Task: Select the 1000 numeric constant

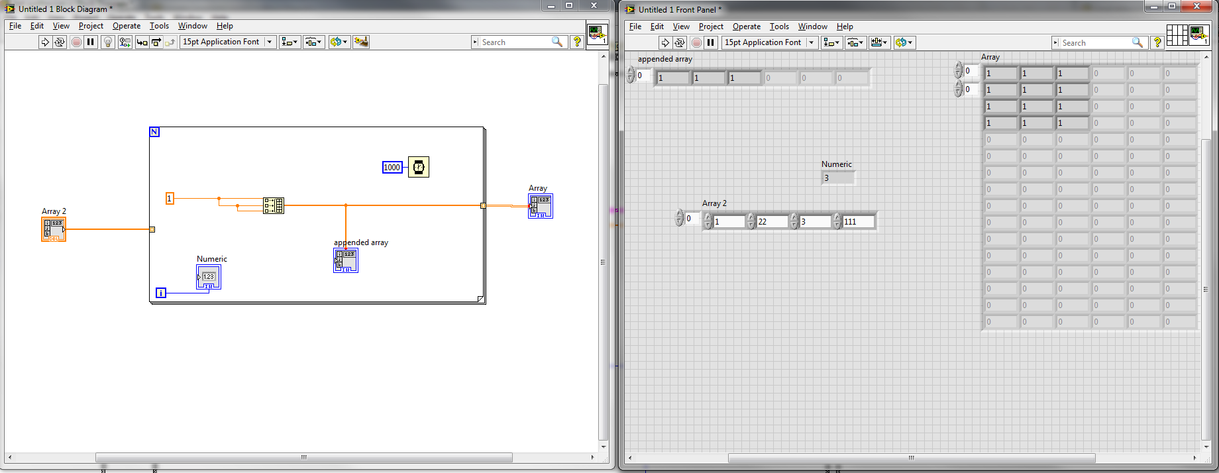Action: coord(392,167)
